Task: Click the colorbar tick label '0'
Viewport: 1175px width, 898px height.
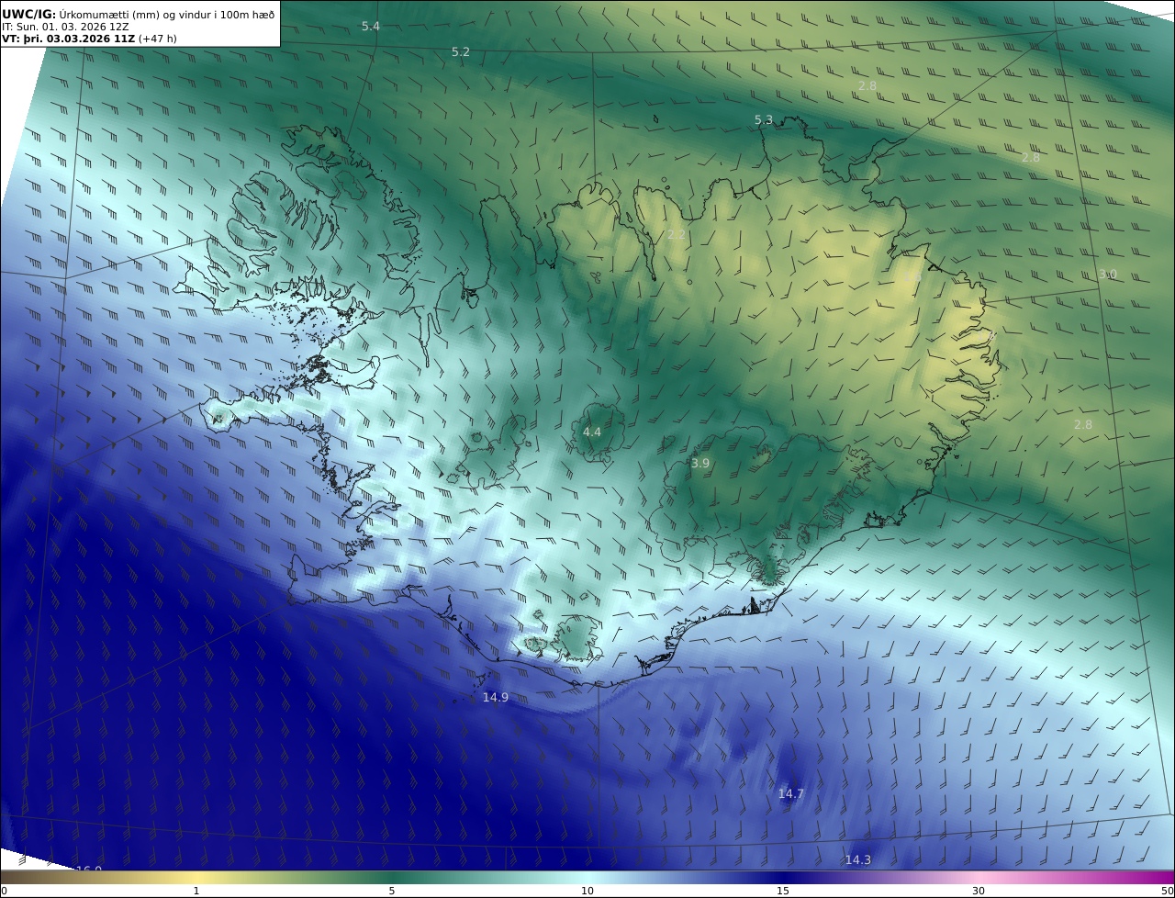Action: 4,891
